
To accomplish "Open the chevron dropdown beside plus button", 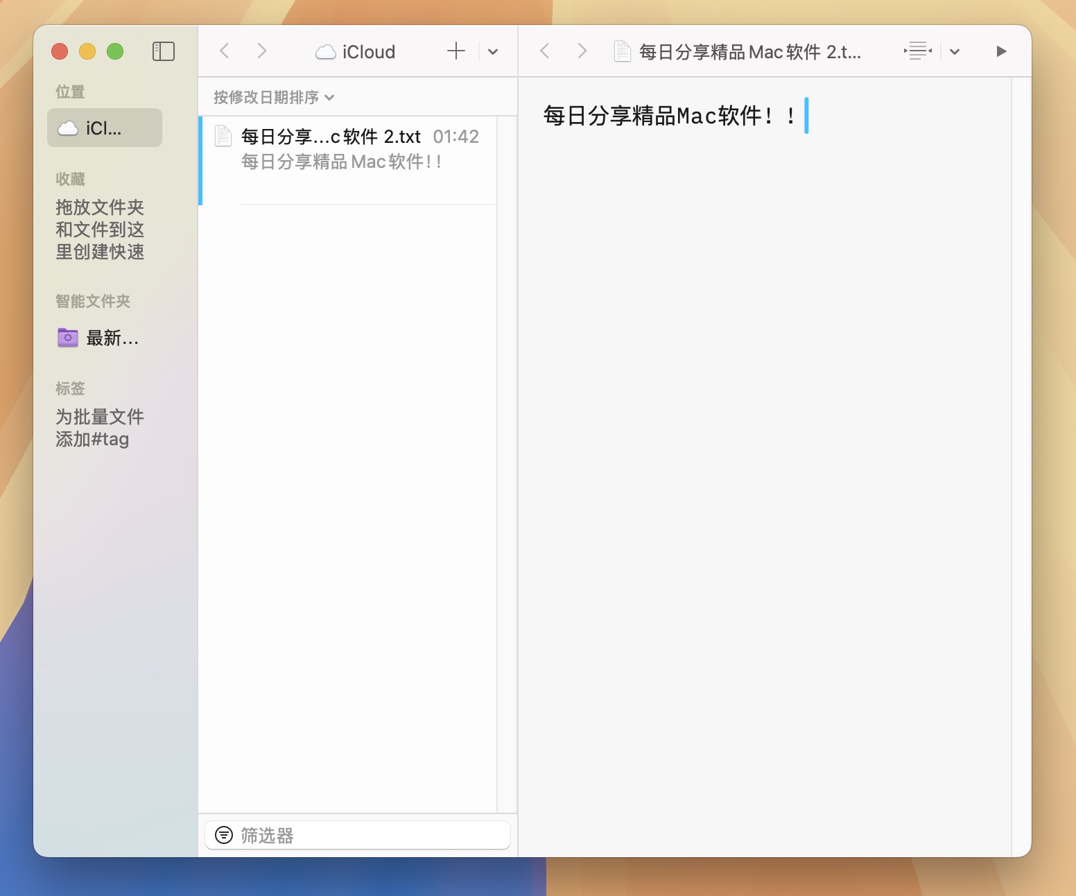I will pos(493,51).
